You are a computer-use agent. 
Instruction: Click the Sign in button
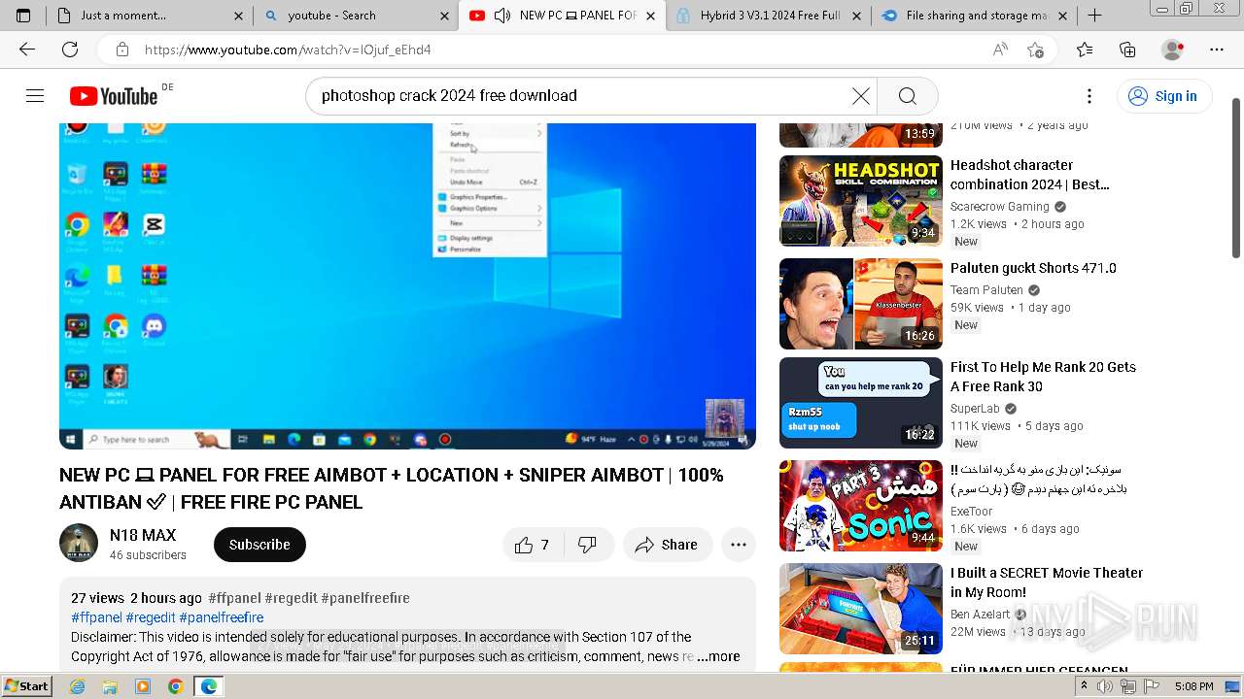(x=1163, y=95)
